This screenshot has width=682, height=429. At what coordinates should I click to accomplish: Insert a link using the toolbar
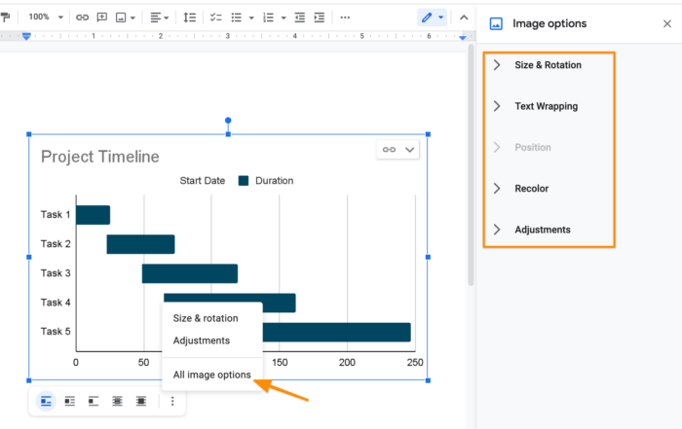pos(82,18)
